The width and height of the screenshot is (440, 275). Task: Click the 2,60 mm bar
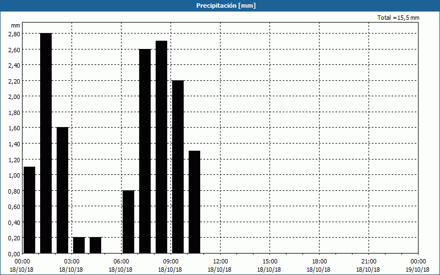pos(145,151)
